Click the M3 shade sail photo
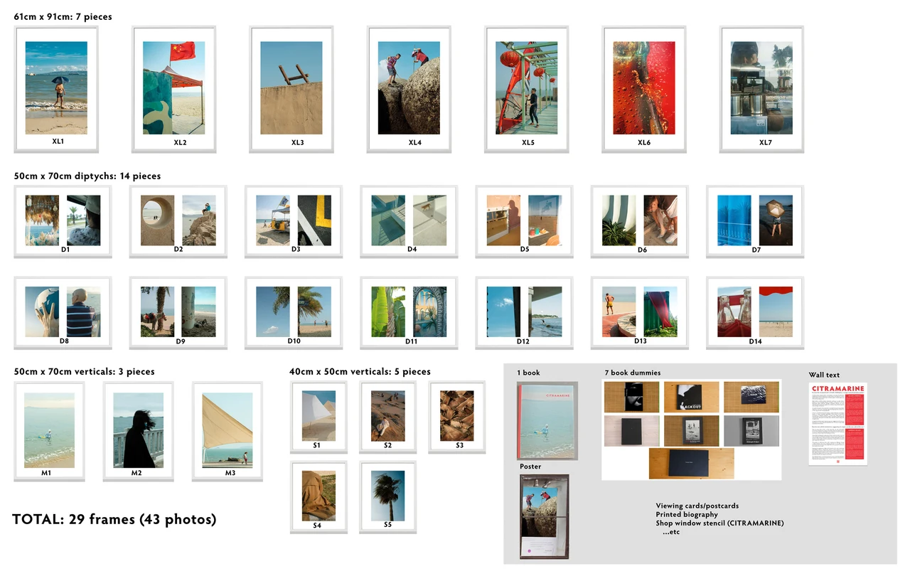Image resolution: width=910 pixels, height=581 pixels. [227, 429]
